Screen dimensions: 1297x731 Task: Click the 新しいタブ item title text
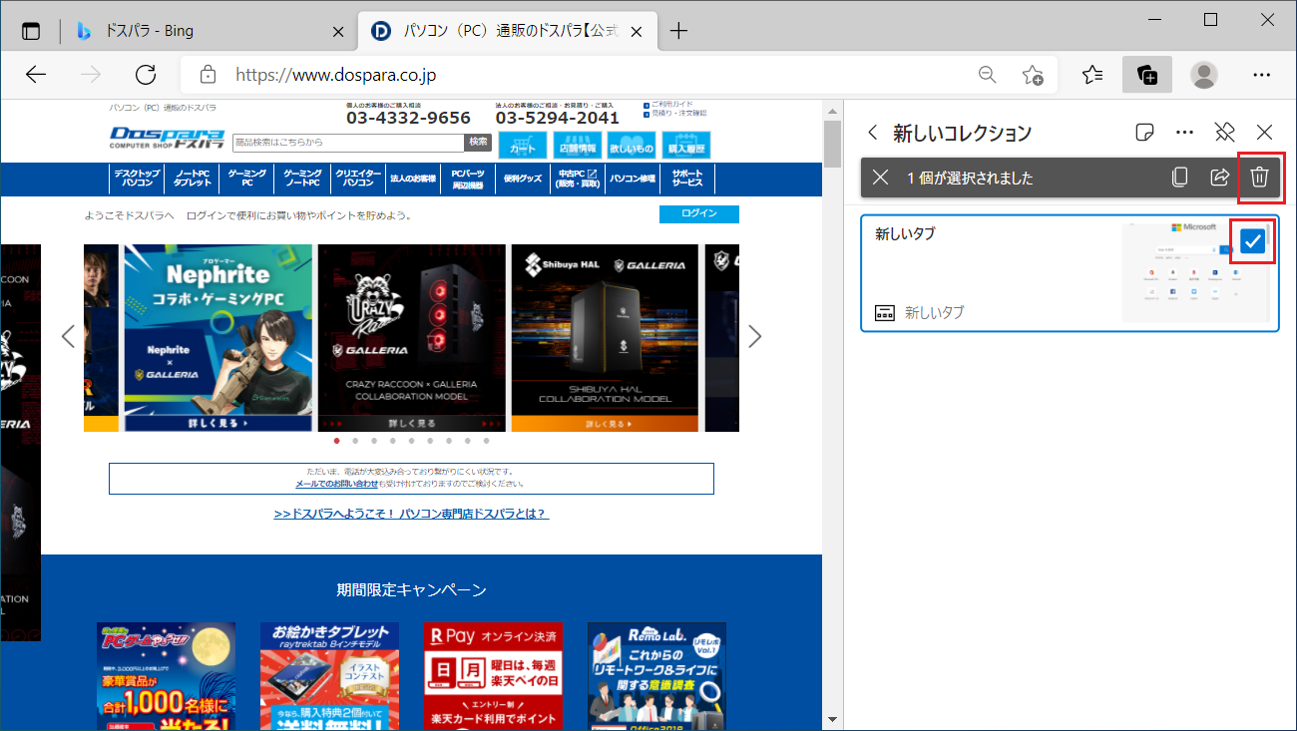pos(905,234)
